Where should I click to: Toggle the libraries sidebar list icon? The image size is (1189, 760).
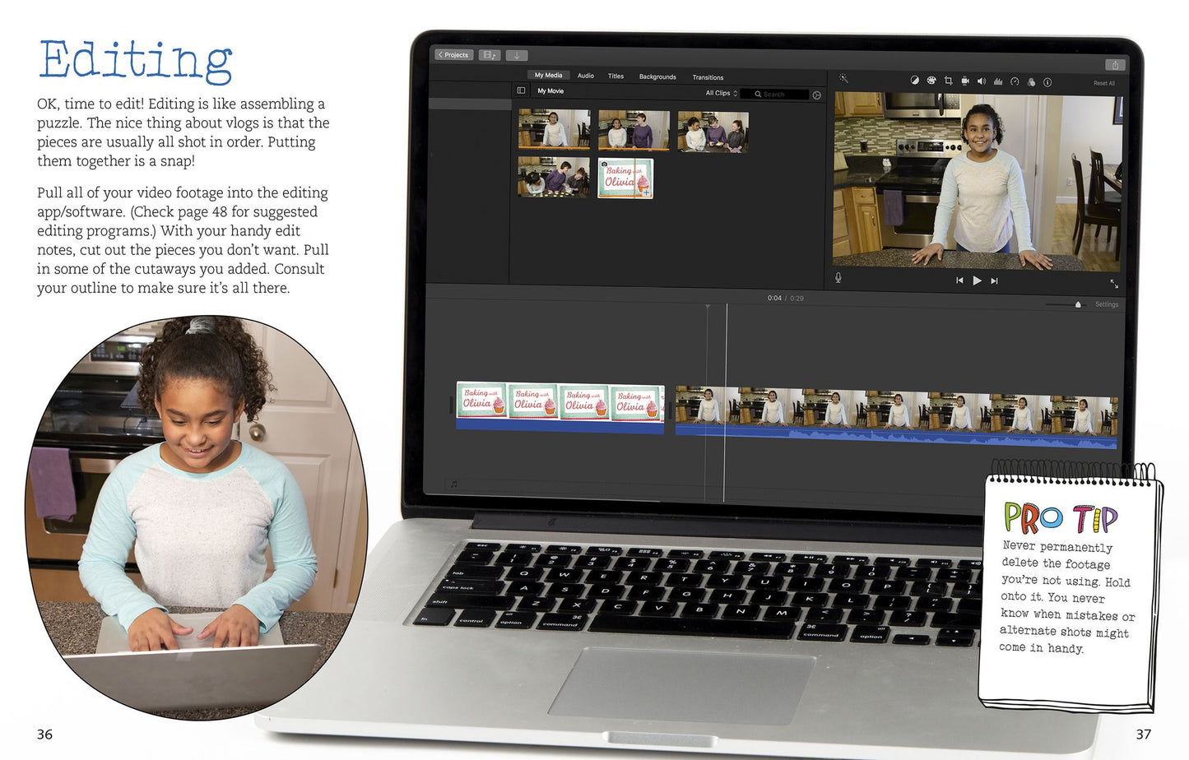[x=521, y=90]
